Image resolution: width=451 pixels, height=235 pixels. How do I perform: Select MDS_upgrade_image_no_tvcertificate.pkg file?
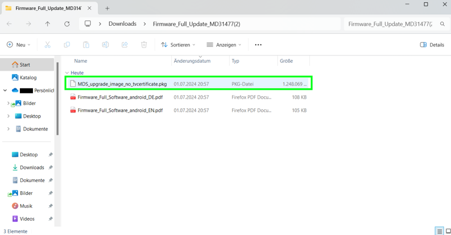point(122,84)
